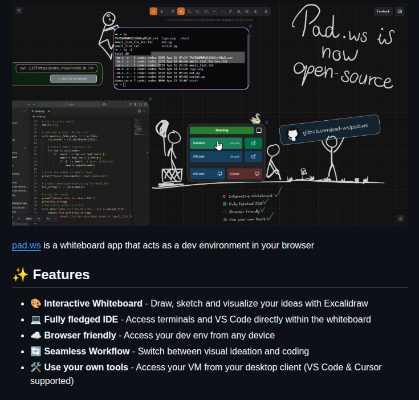
Task: Click the 'Seamless Workflow' feature text
Action: tap(87, 352)
